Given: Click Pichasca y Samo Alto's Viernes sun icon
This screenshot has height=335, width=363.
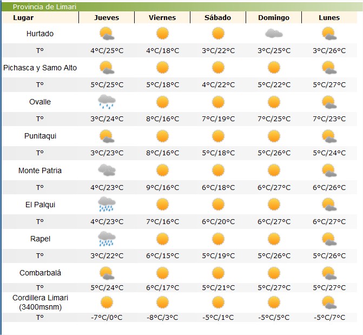Looking at the screenshot, I should pyautogui.click(x=162, y=68).
